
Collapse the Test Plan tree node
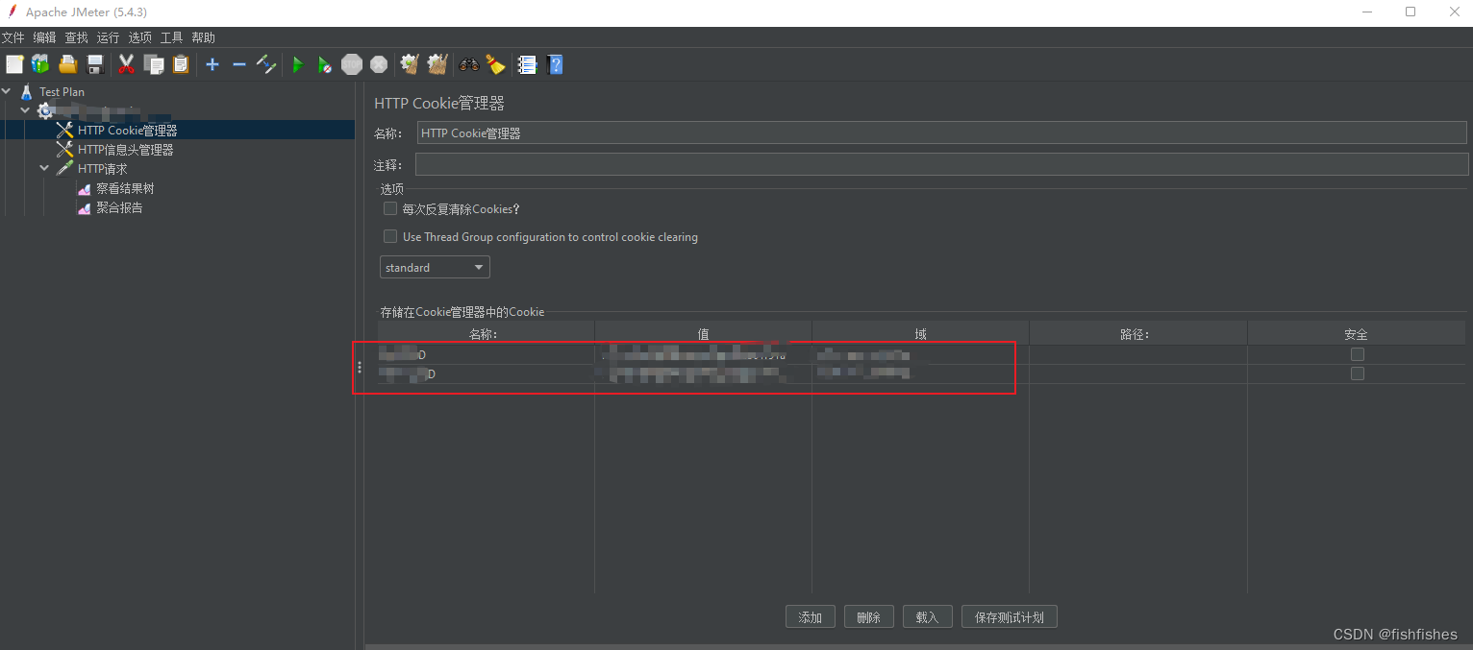tap(8, 92)
